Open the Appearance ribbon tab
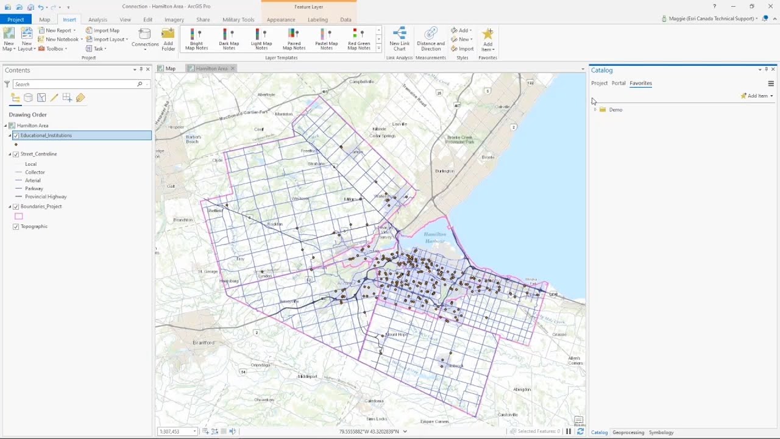780x439 pixels. (x=281, y=20)
